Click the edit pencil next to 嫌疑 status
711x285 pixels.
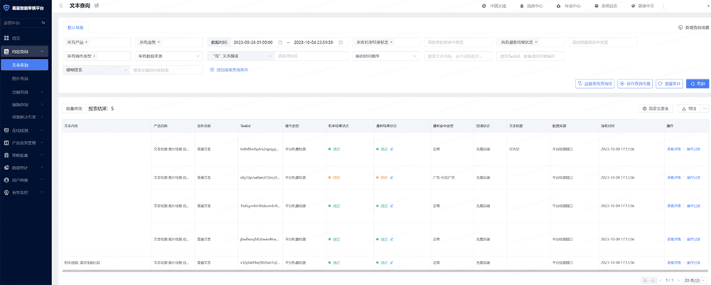(391, 177)
